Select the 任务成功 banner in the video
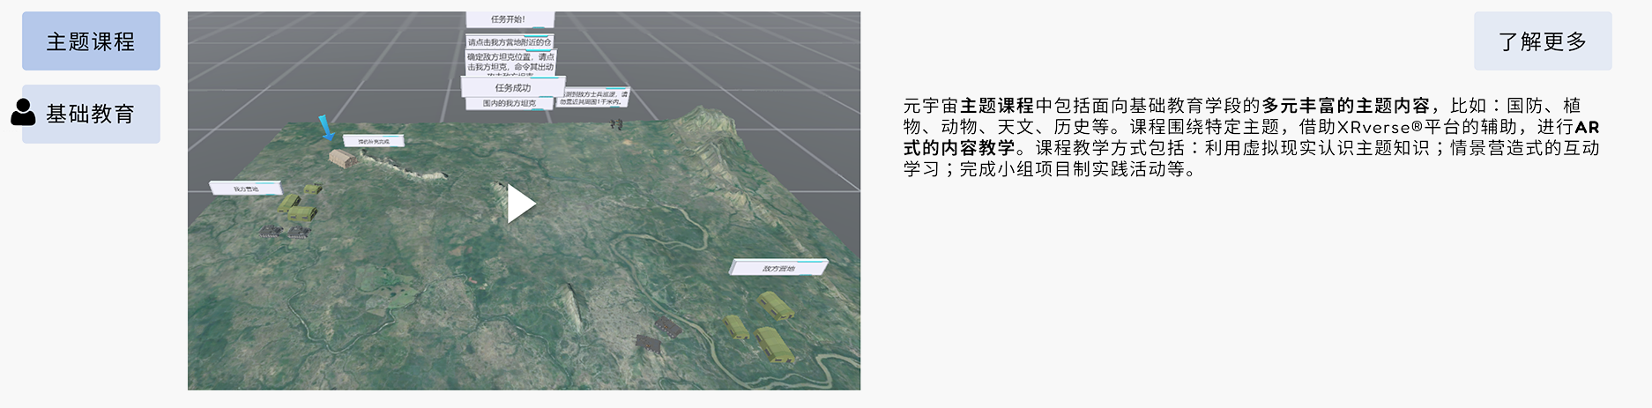Viewport: 1652px width, 408px height. (x=512, y=88)
